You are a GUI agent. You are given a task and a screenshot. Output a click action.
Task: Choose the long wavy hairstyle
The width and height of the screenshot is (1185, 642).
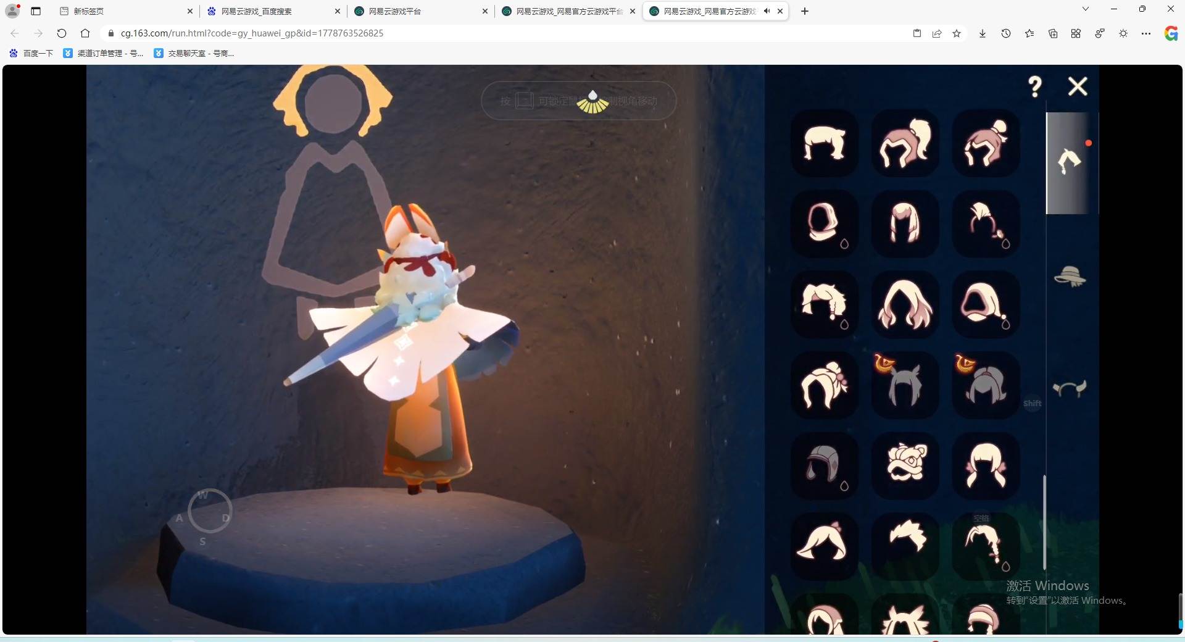[x=905, y=304]
